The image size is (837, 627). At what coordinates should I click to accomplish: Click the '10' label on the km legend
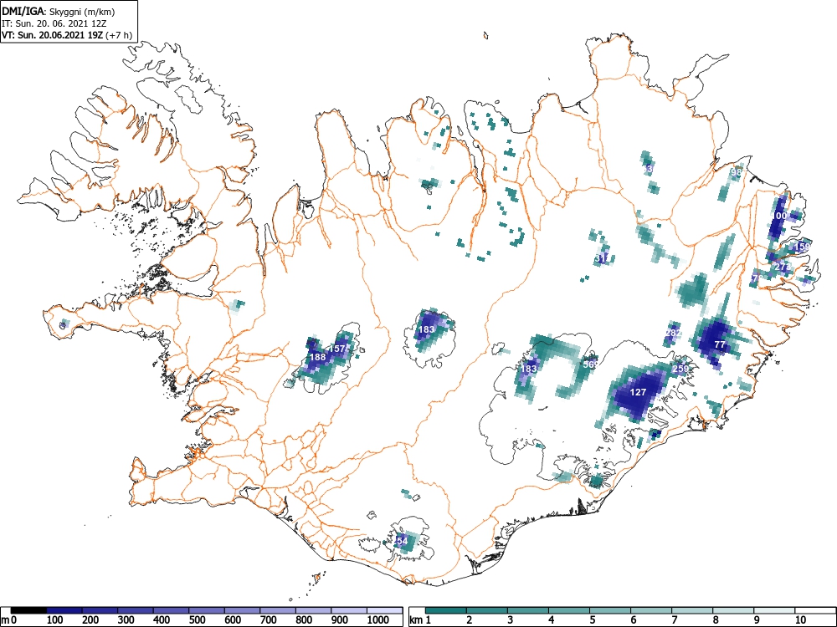pyautogui.click(x=799, y=620)
